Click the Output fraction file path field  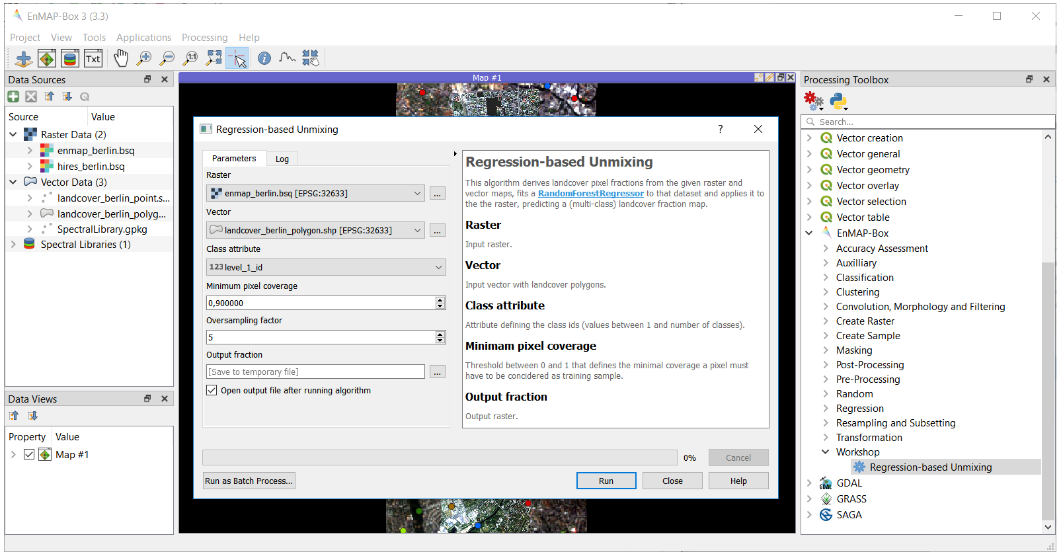coord(315,372)
